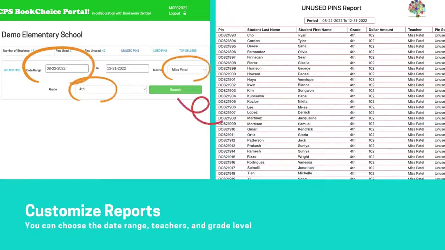
Task: Click last name Kurosawa
Action: click(256, 96)
